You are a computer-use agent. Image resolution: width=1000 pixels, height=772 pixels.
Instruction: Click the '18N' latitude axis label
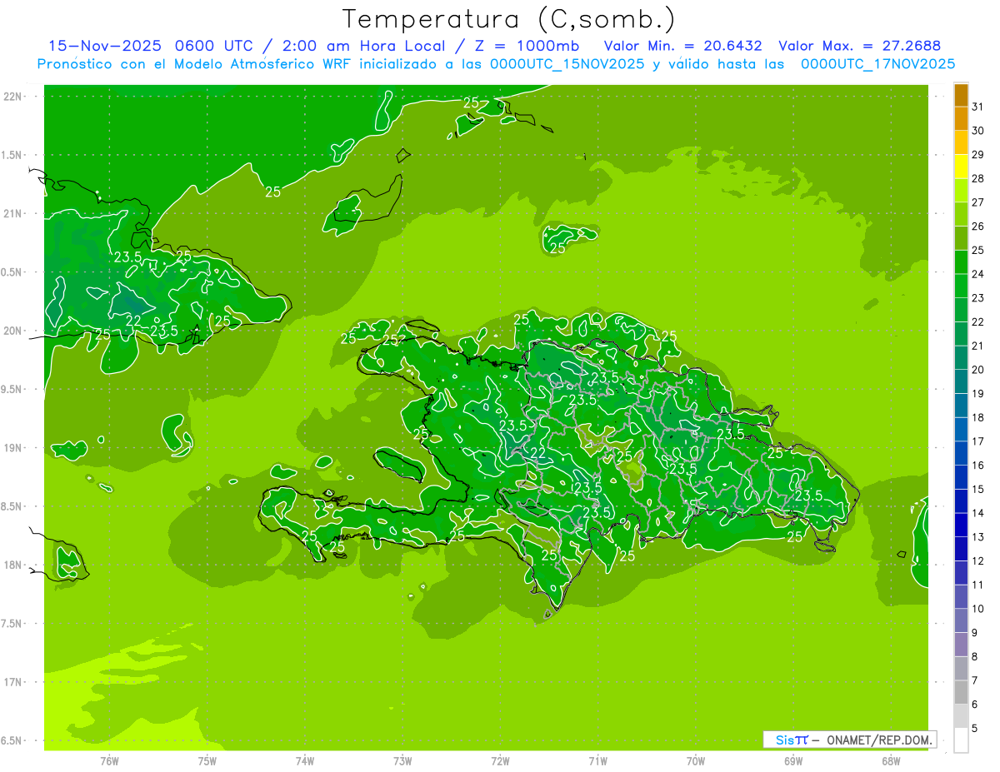pyautogui.click(x=12, y=565)
